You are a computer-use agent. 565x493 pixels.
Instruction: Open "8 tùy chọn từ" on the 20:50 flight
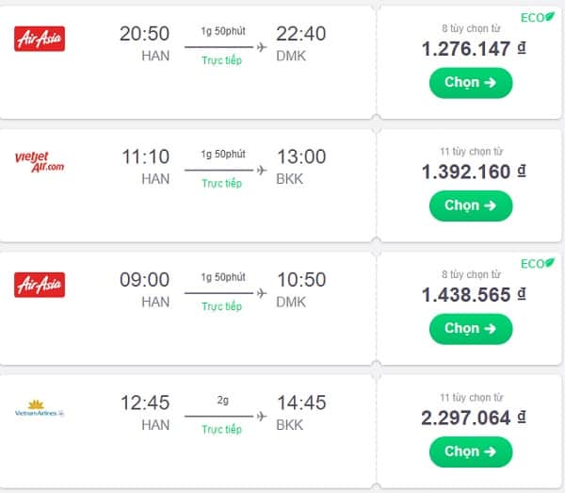click(x=471, y=27)
